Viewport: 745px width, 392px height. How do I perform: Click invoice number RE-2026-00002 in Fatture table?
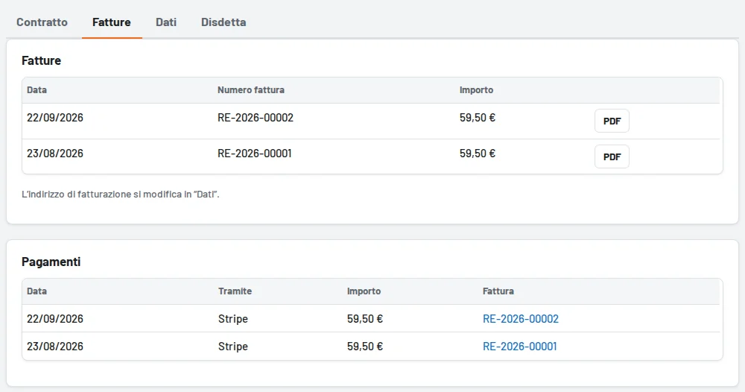pos(256,118)
